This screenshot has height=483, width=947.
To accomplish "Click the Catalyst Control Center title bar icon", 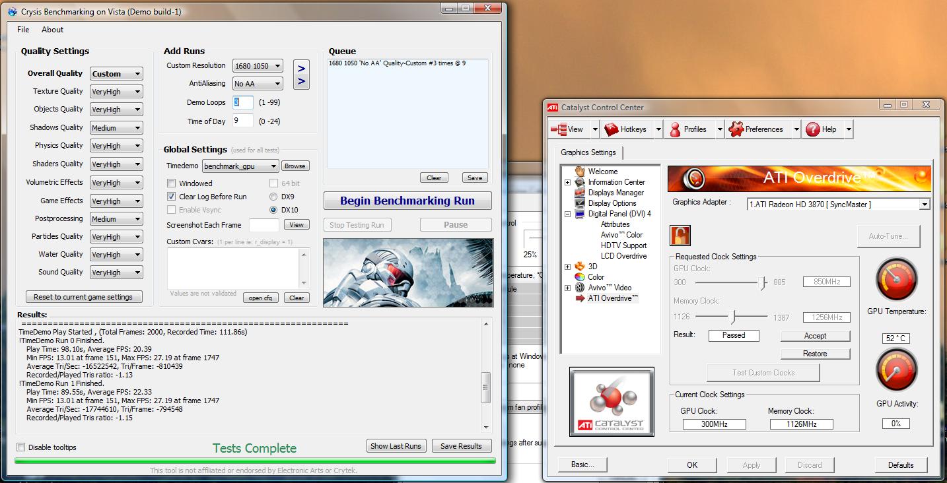I will coord(552,108).
